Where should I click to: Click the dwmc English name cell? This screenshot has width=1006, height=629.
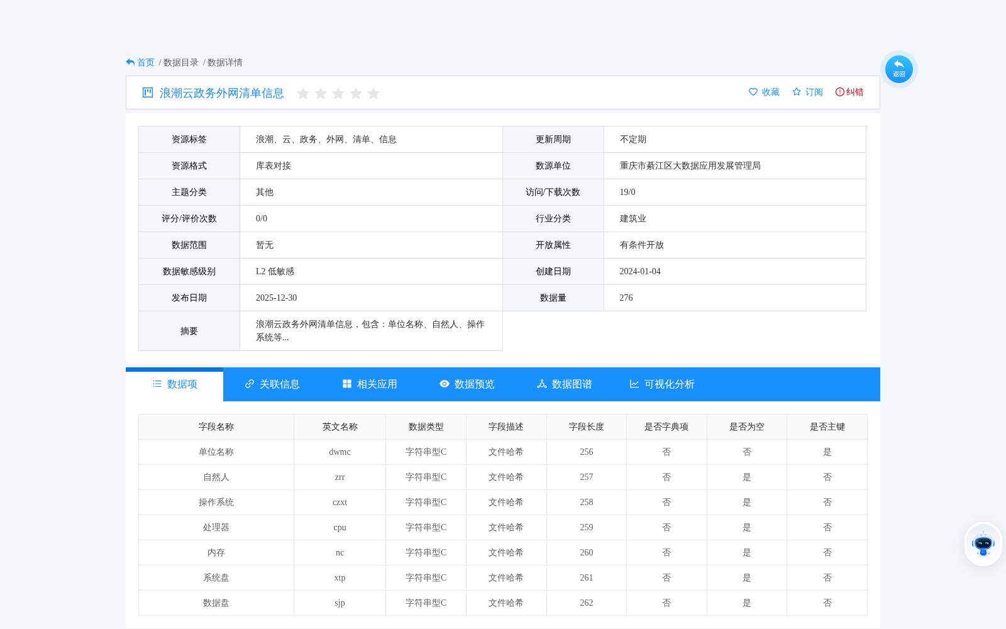(x=340, y=452)
